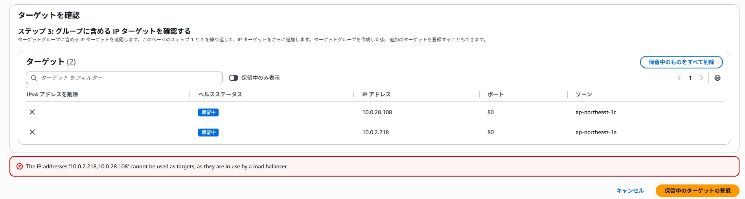Click the 保留中のものをすべて削除 button
The height and width of the screenshot is (199, 745).
681,62
